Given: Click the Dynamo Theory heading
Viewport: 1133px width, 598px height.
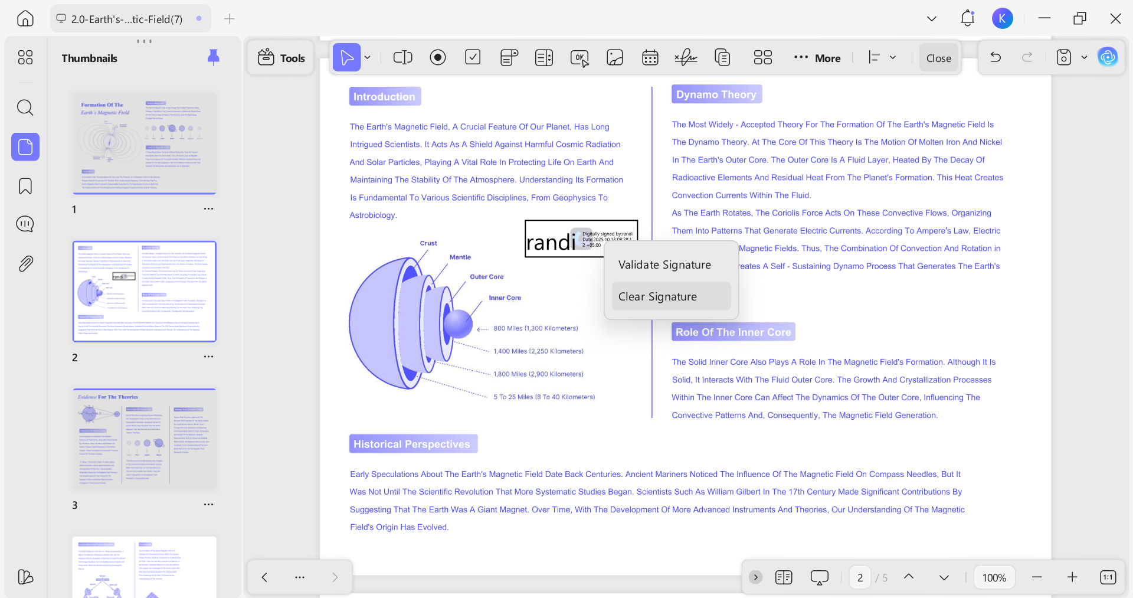Looking at the screenshot, I should click(x=716, y=94).
